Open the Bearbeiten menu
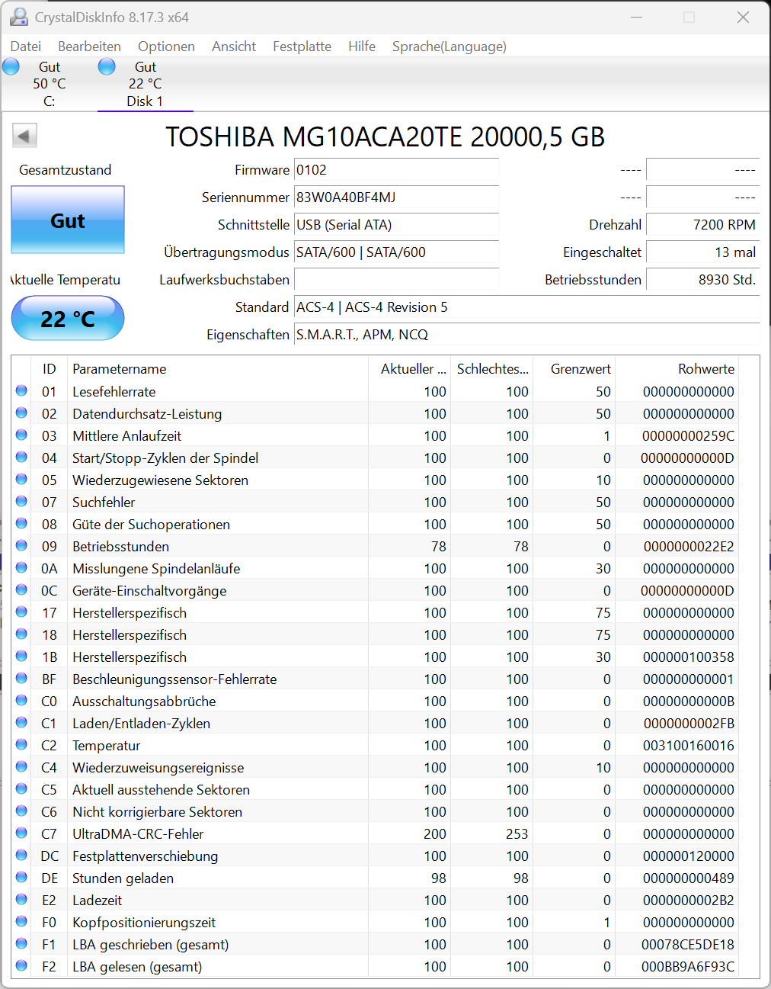The height and width of the screenshot is (989, 771). click(x=89, y=47)
